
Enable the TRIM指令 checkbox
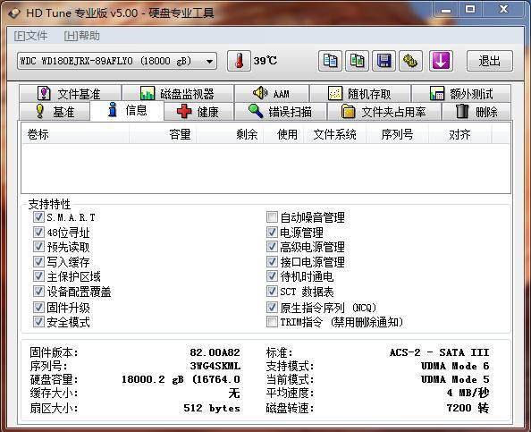272,322
